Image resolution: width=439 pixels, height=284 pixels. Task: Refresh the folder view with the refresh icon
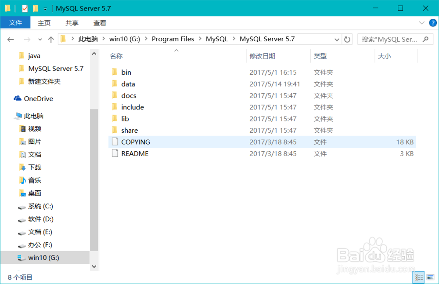pyautogui.click(x=347, y=39)
